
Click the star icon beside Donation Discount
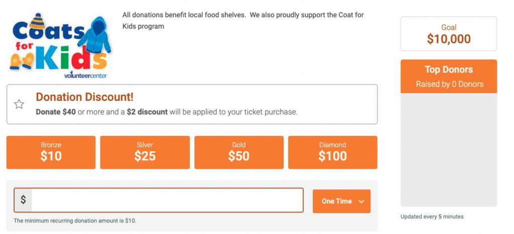(x=19, y=104)
